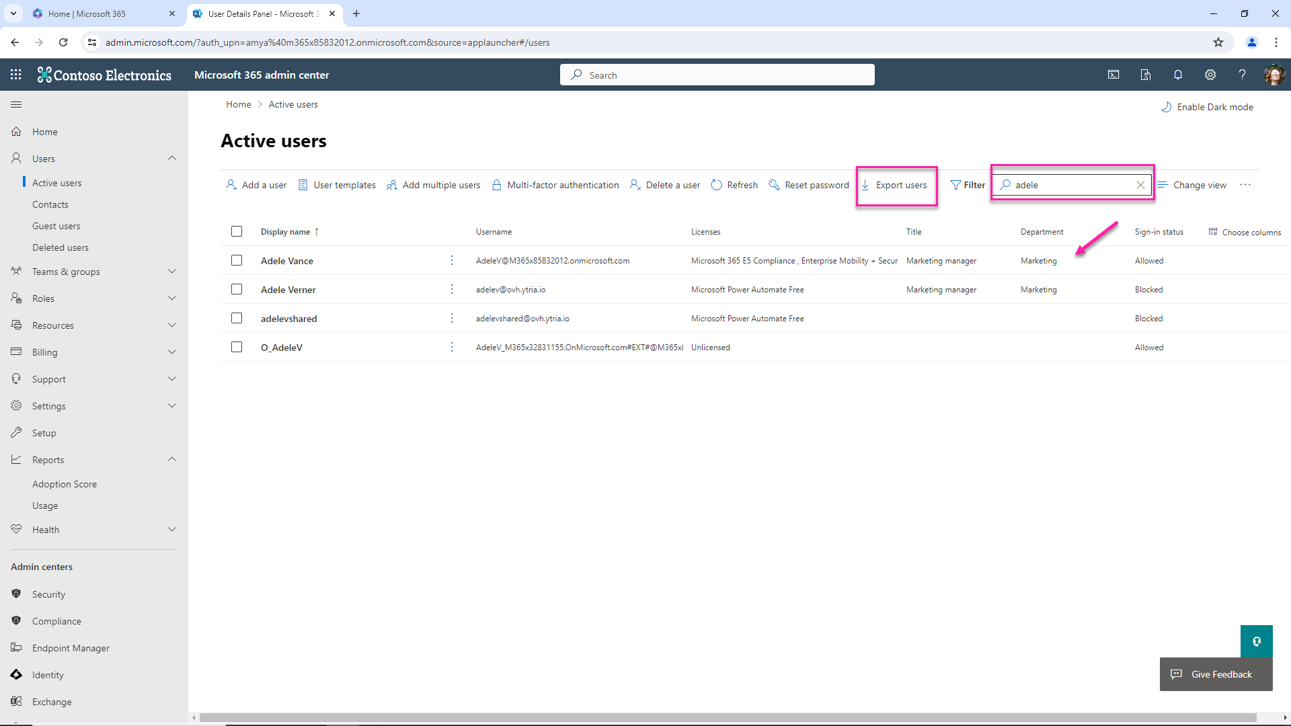Open more actions for adelevshared

(452, 318)
